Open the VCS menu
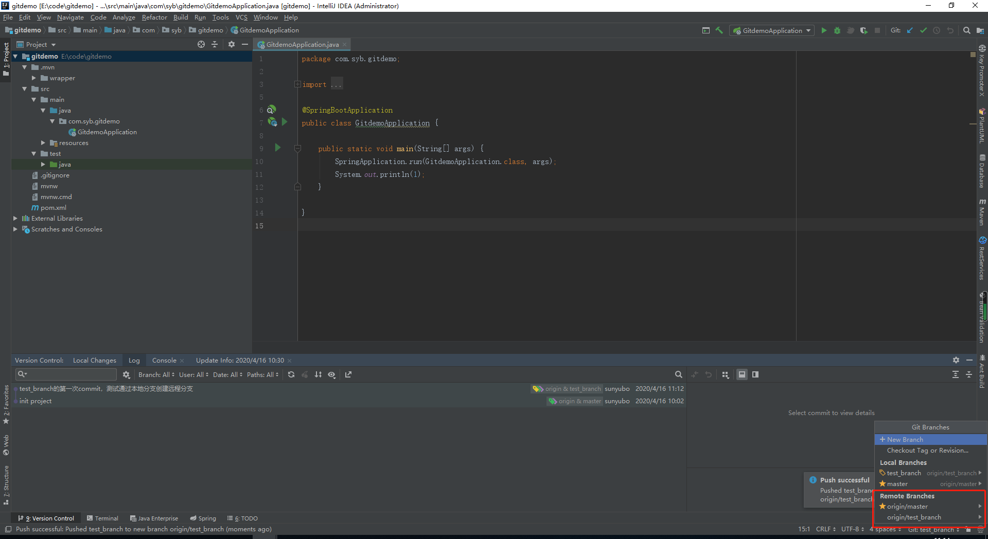The height and width of the screenshot is (539, 988). (x=241, y=17)
